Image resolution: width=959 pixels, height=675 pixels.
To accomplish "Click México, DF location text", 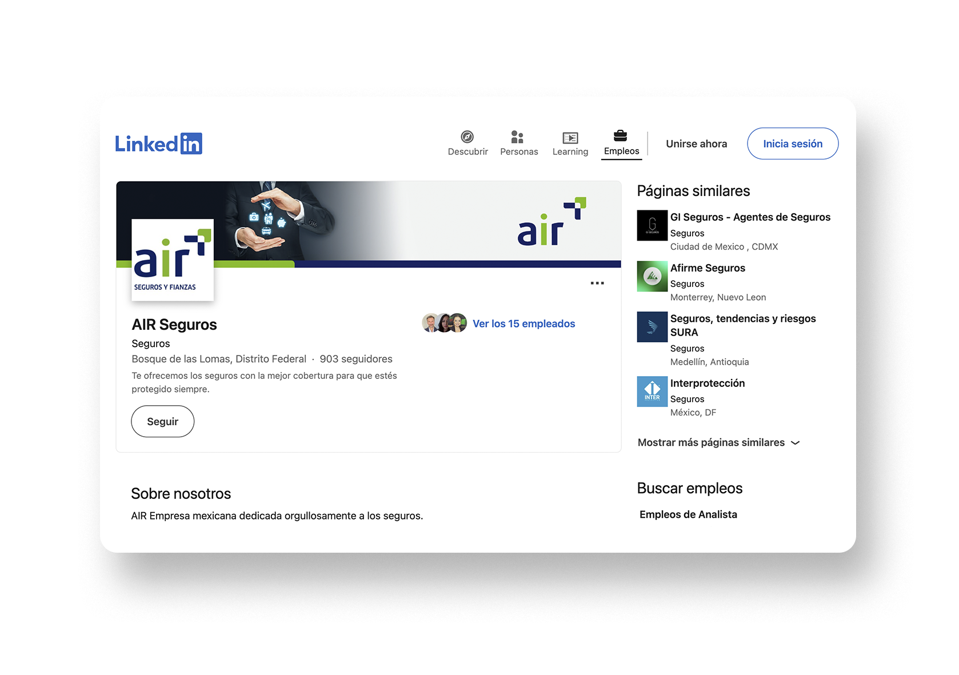I will coord(693,413).
